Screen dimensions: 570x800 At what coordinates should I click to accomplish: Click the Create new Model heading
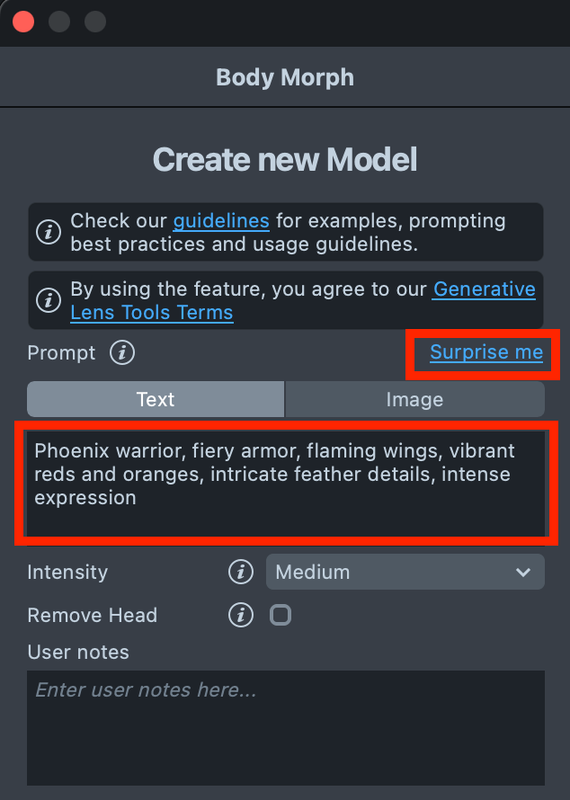coord(285,160)
